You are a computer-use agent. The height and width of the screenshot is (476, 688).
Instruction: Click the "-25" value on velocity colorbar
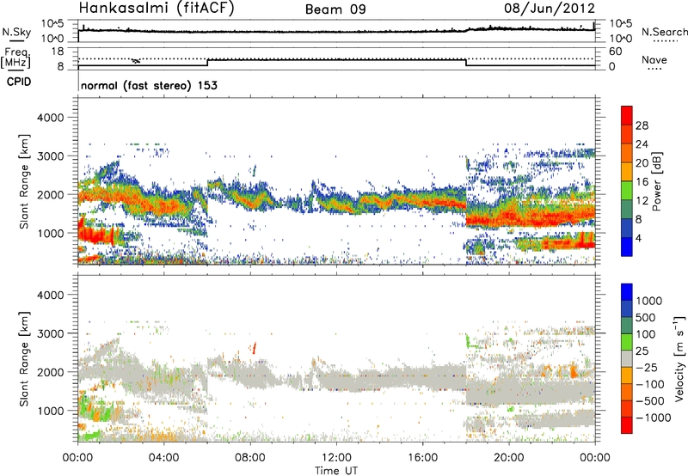[647, 368]
